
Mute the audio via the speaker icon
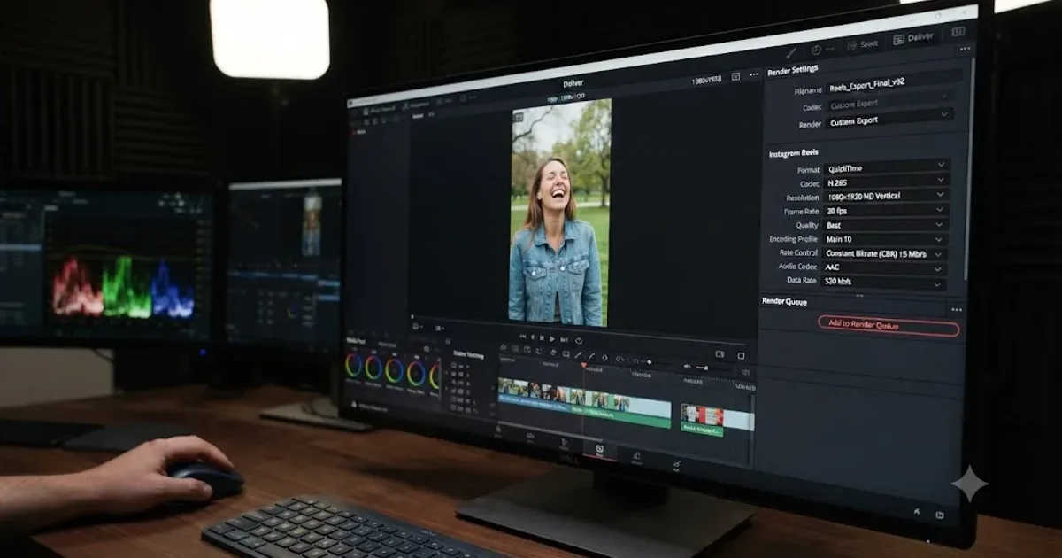pyautogui.click(x=688, y=366)
